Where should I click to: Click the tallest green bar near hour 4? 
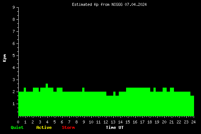click(47, 100)
